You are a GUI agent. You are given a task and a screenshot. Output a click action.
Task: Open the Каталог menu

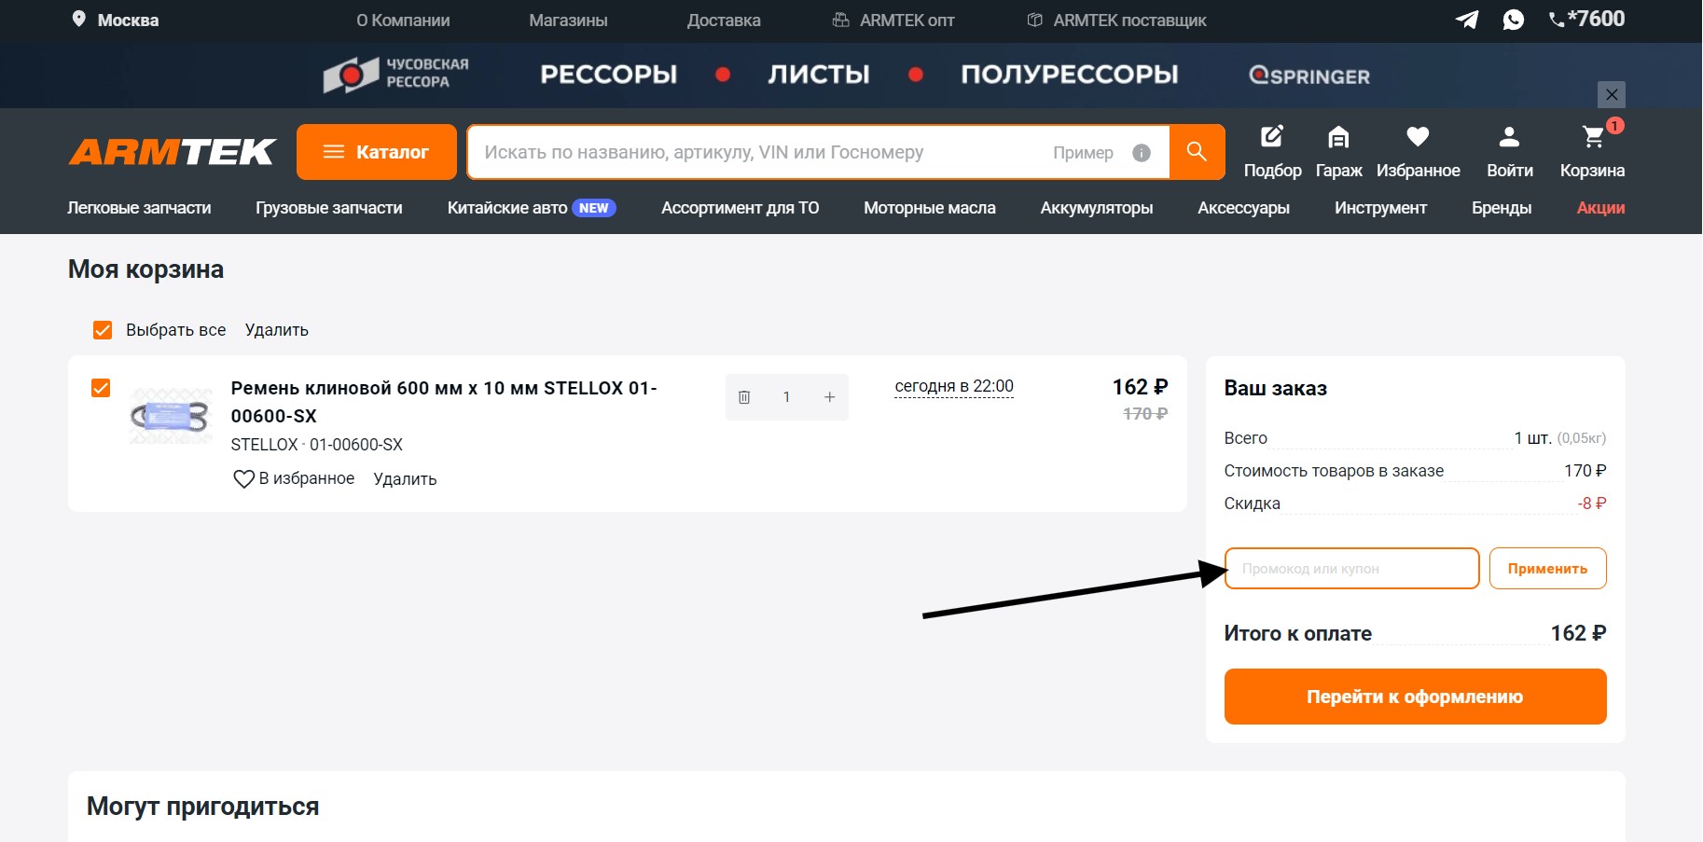click(x=377, y=152)
